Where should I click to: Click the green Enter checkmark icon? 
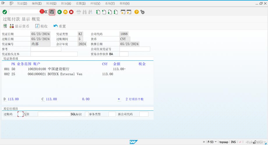[x=5, y=12]
